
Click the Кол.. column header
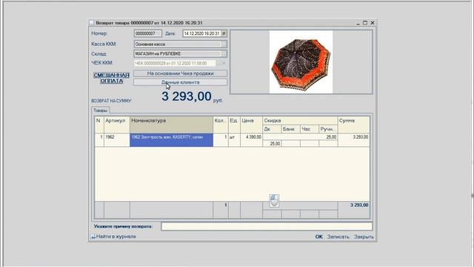tap(221, 125)
